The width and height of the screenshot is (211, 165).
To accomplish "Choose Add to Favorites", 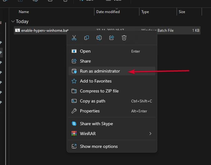I will 112,81.
